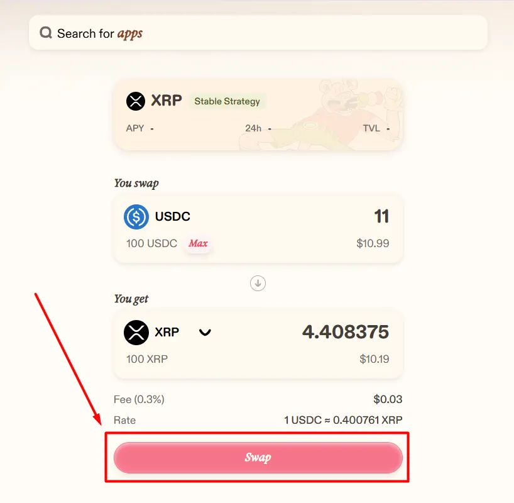The width and height of the screenshot is (514, 503).
Task: Click the rate value 1 USDC ≈ 0.400761 XRP
Action: coord(343,420)
